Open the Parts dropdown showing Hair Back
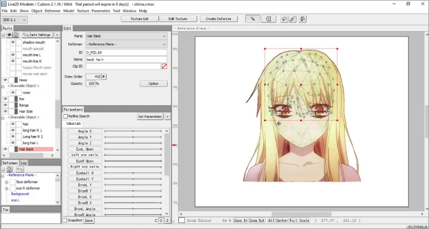 [127, 36]
